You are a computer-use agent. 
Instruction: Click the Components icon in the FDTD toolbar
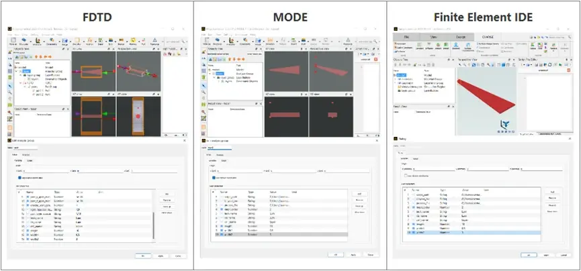[x=52, y=42]
